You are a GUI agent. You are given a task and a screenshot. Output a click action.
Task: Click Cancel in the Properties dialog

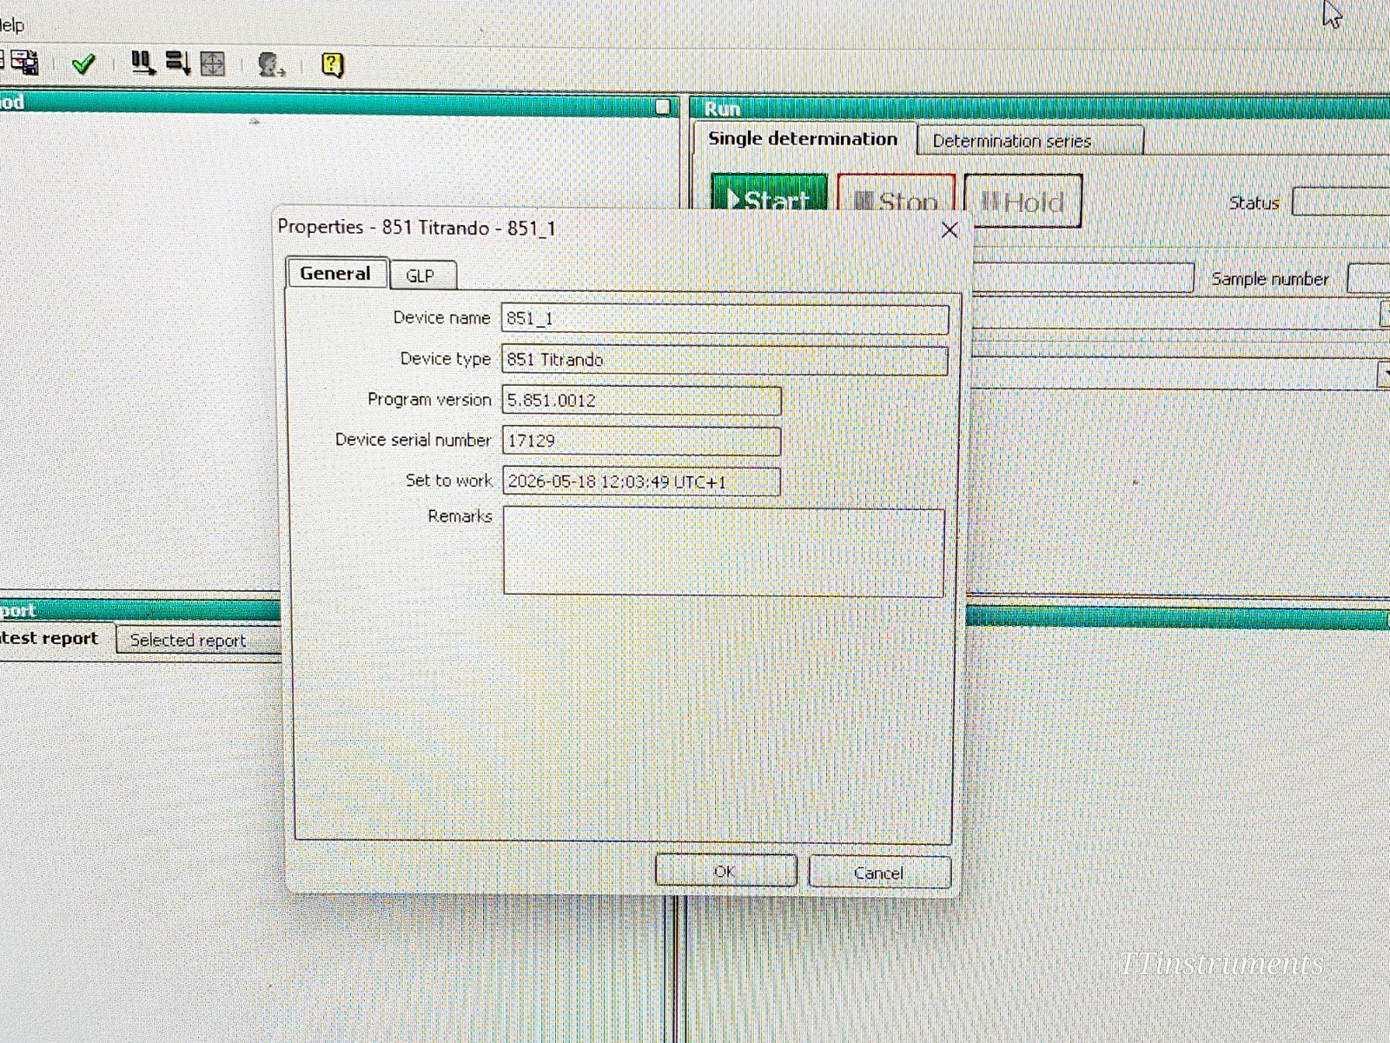879,873
